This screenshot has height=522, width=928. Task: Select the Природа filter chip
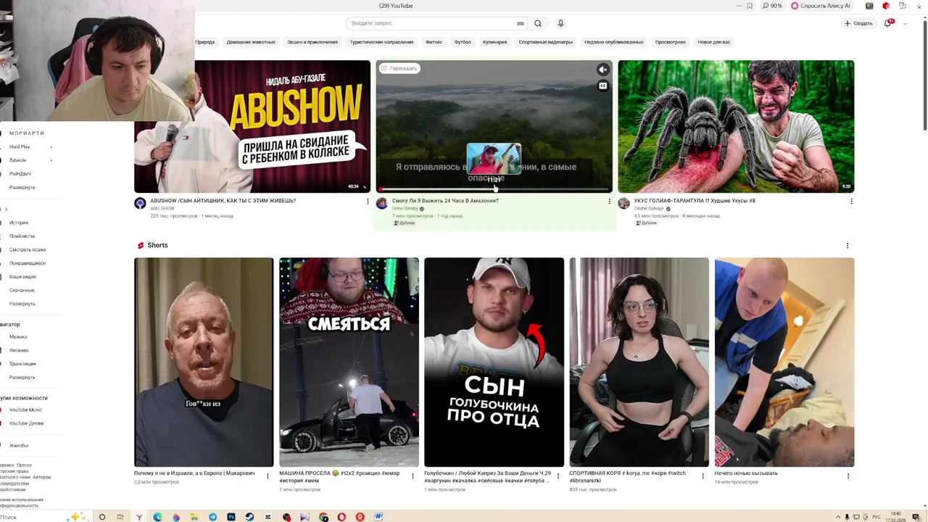(204, 42)
